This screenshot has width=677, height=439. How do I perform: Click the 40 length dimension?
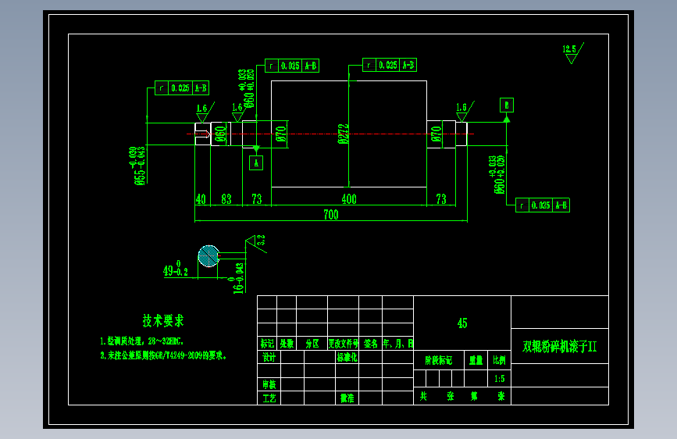[201, 199]
